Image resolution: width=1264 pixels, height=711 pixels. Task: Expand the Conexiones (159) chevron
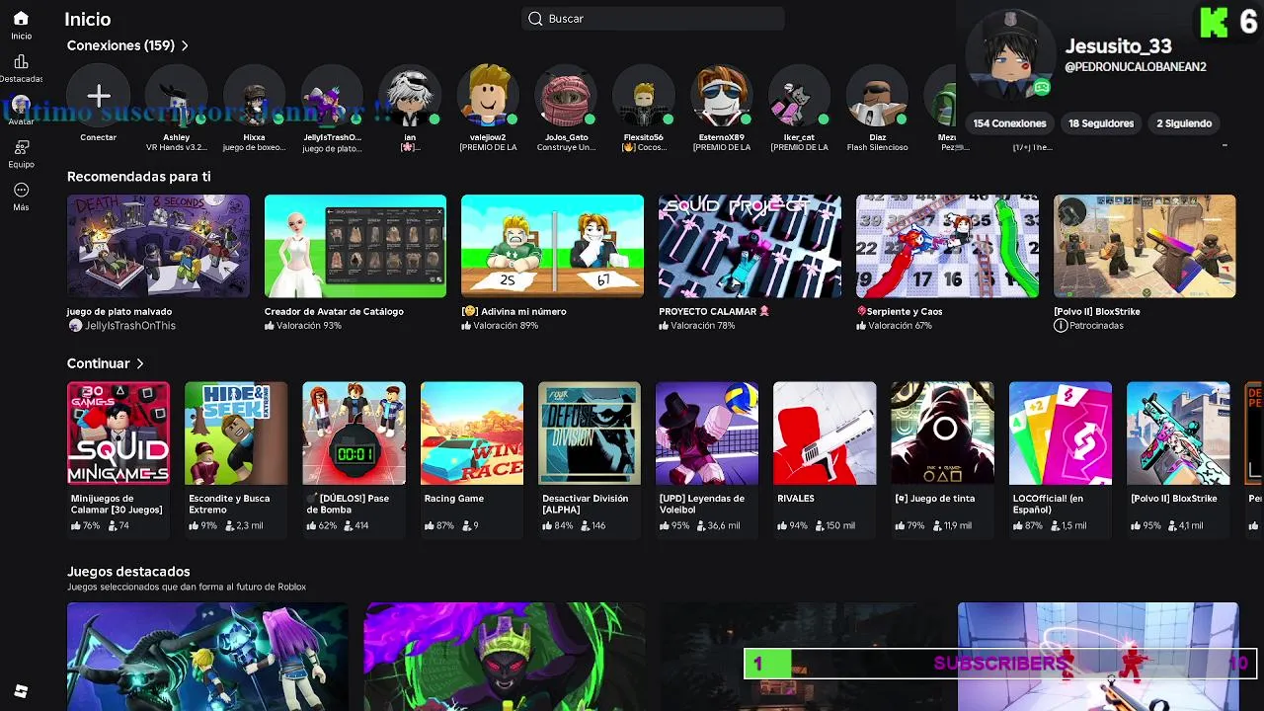point(185,45)
